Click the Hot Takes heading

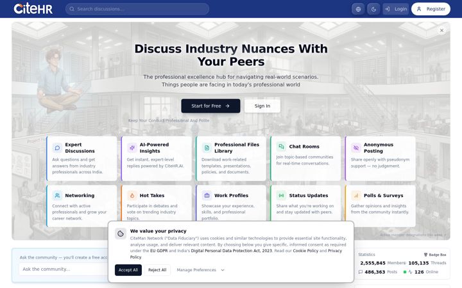coord(151,195)
